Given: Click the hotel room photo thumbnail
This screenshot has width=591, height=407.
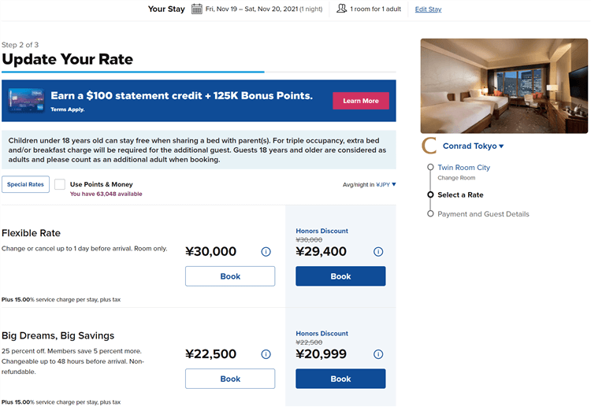Looking at the screenshot, I should (x=504, y=86).
